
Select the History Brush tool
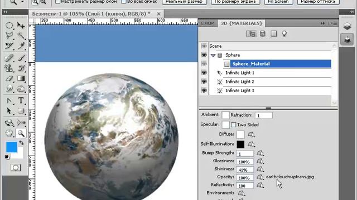tap(21, 68)
